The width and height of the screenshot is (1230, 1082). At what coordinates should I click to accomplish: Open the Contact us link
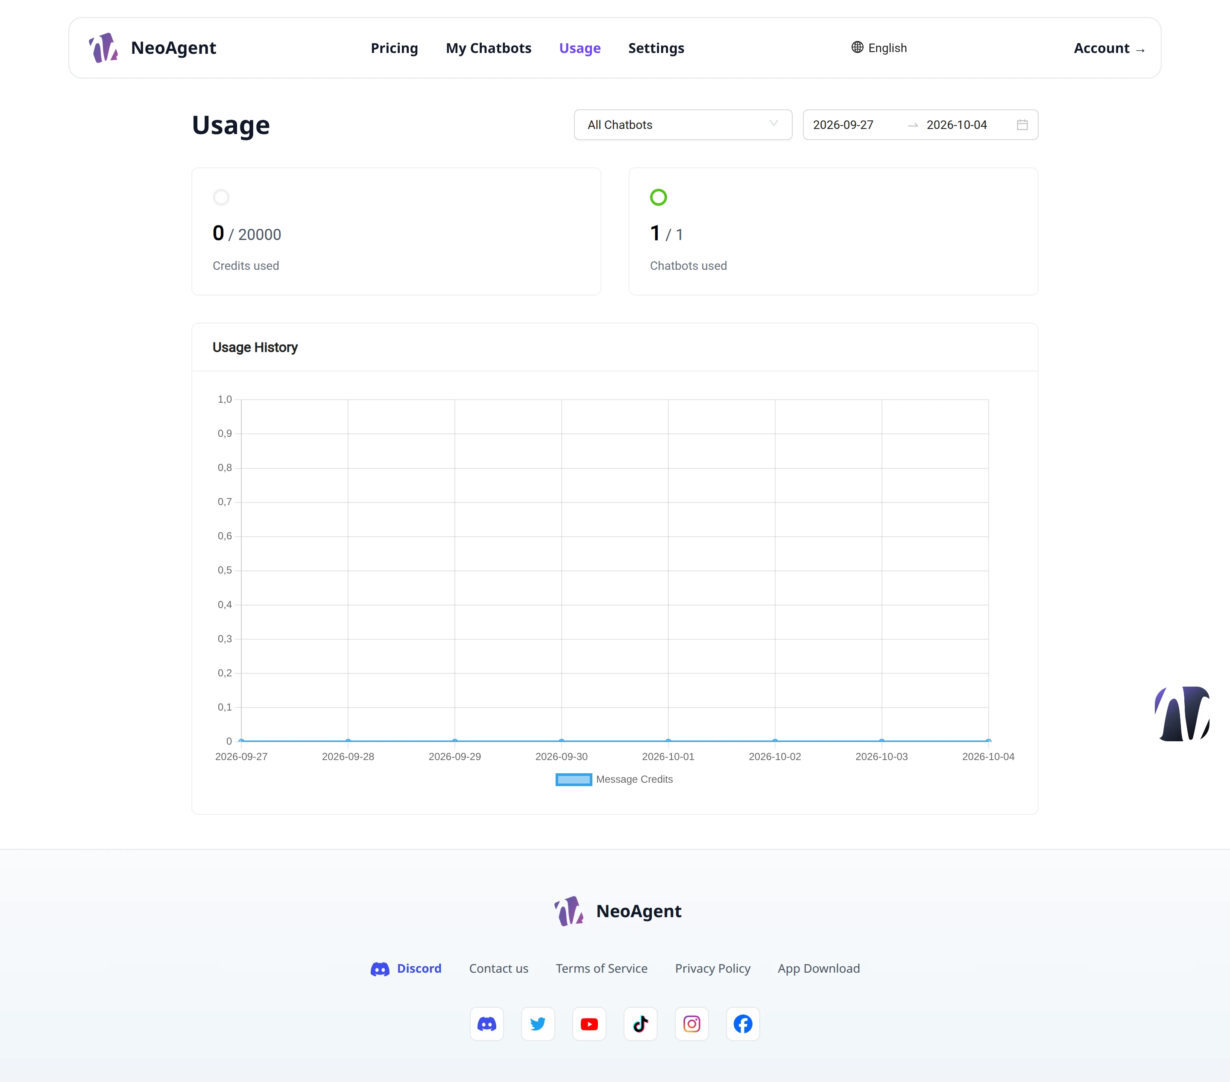[498, 968]
